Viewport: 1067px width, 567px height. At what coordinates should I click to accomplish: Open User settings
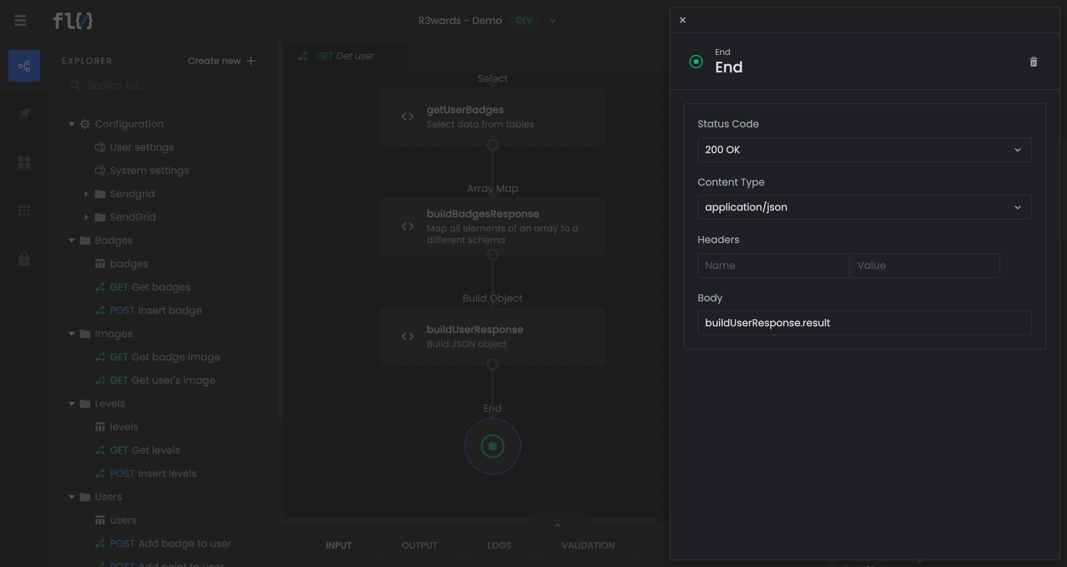pos(142,147)
